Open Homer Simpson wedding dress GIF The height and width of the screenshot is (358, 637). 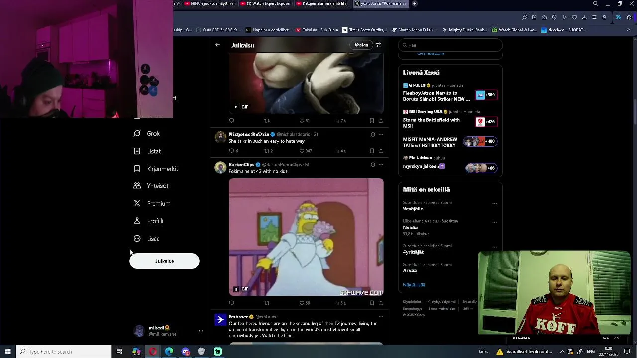[x=306, y=237]
